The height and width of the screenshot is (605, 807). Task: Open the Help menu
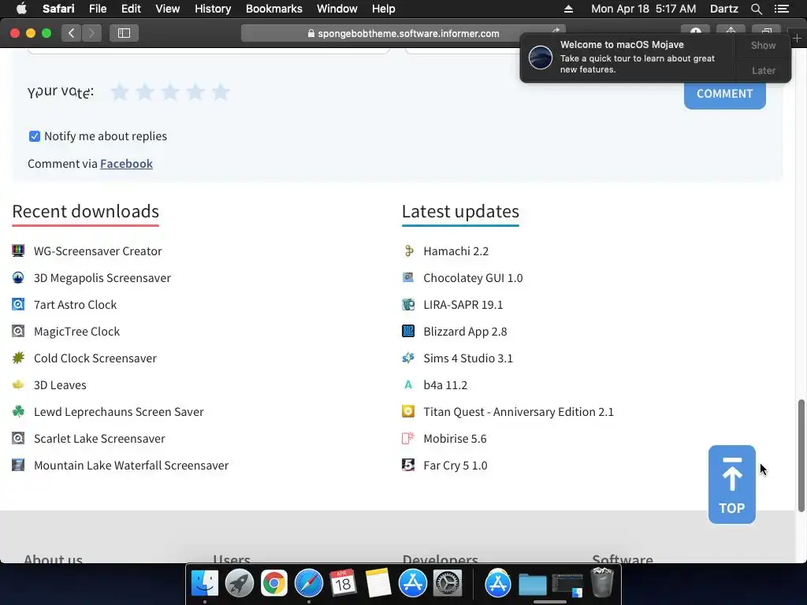384,9
